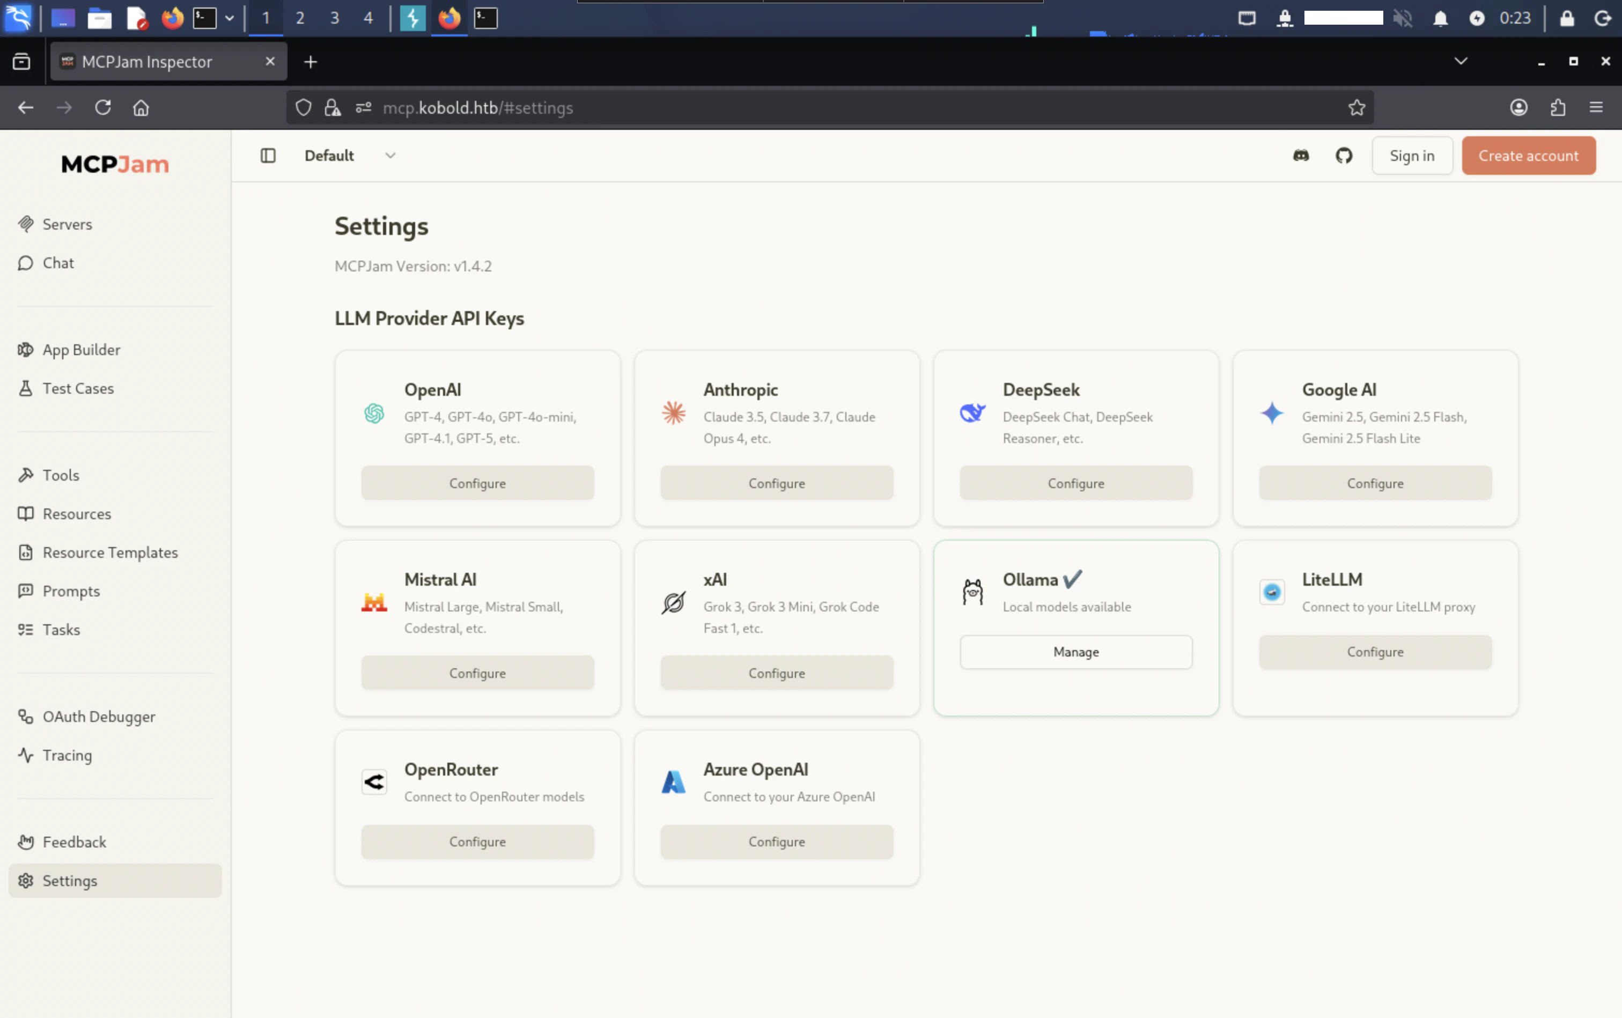Open the browser home page
1622x1018 pixels.
coord(141,108)
